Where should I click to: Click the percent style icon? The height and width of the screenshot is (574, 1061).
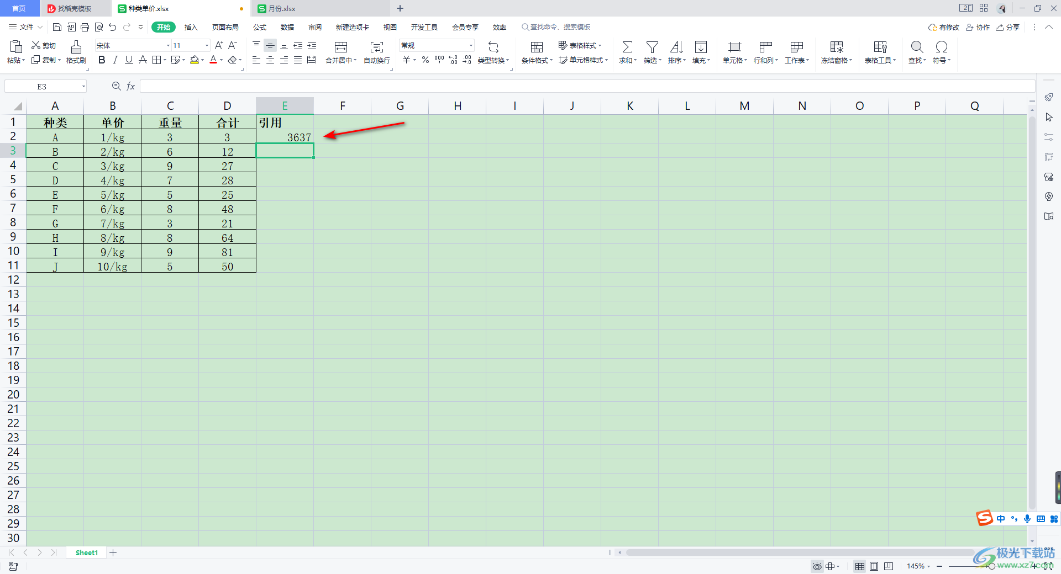tap(426, 60)
